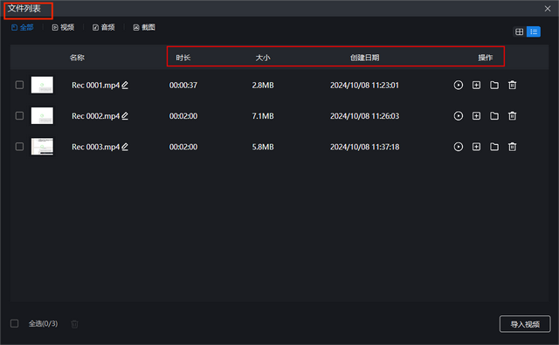This screenshot has width=559, height=345.
Task: Switch to list view layout
Action: coord(534,31)
